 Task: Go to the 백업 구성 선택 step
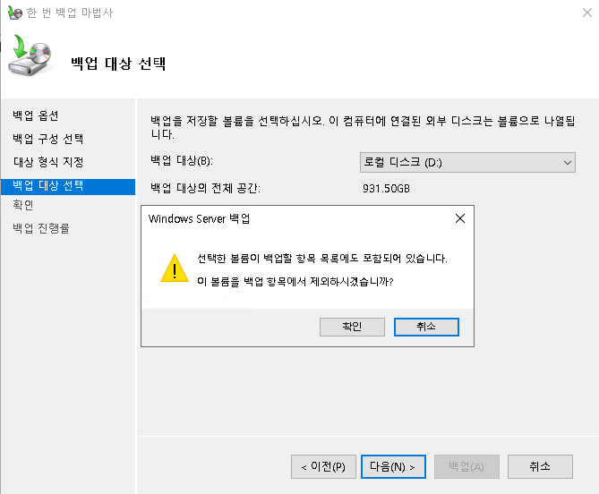(x=47, y=139)
